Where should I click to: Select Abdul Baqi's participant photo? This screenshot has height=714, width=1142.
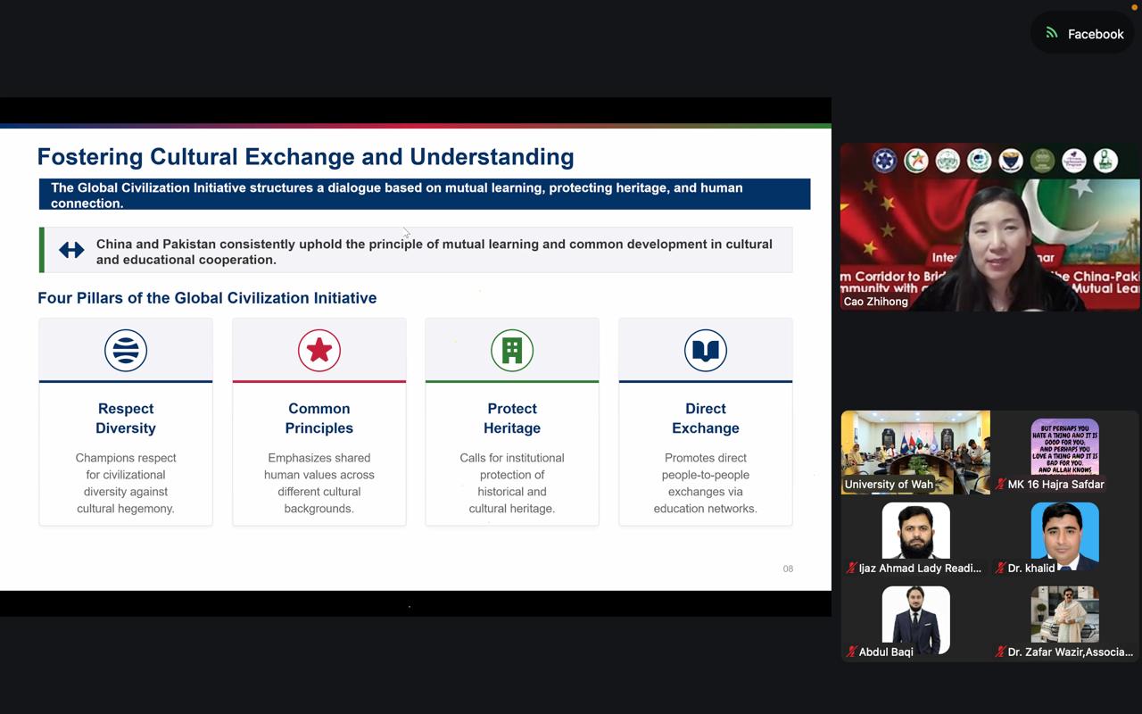[915, 619]
